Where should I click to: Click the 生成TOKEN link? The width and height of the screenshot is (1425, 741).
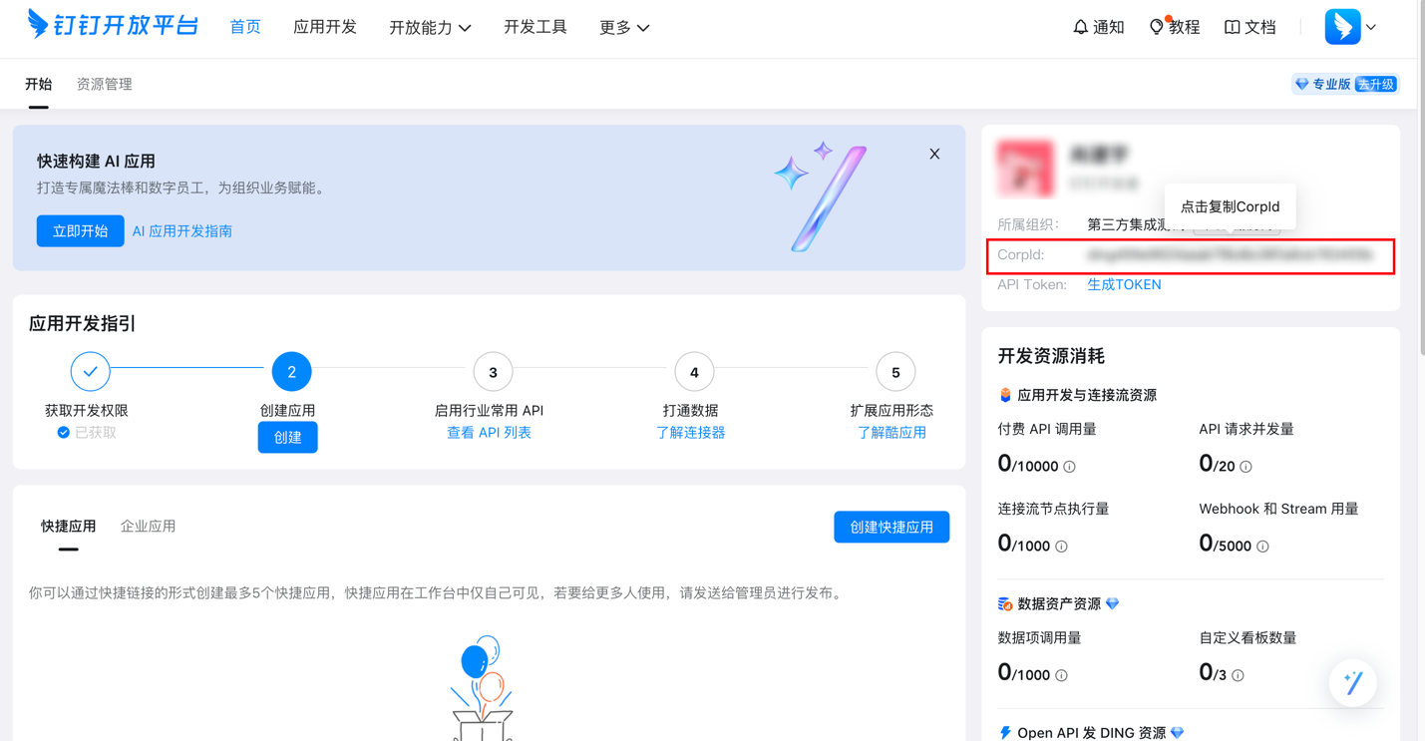point(1124,285)
